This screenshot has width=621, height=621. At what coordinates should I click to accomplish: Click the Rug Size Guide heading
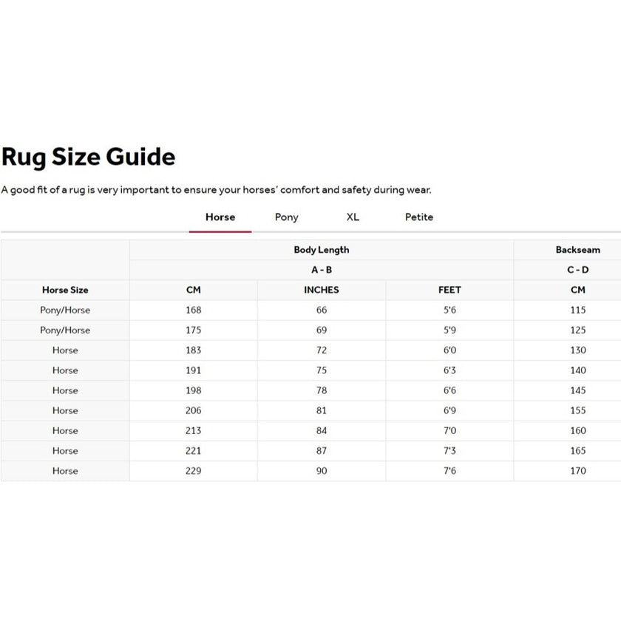coord(89,157)
